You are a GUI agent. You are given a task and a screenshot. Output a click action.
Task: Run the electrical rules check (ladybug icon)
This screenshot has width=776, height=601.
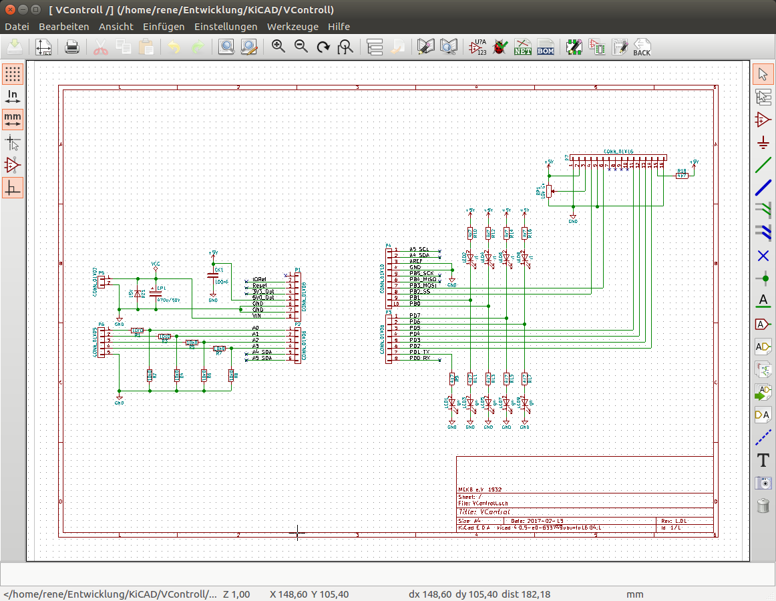point(499,47)
